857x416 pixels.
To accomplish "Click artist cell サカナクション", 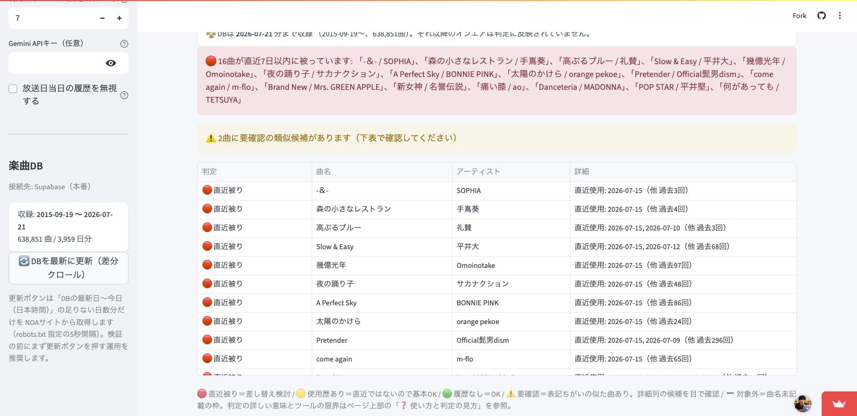I will pos(511,284).
